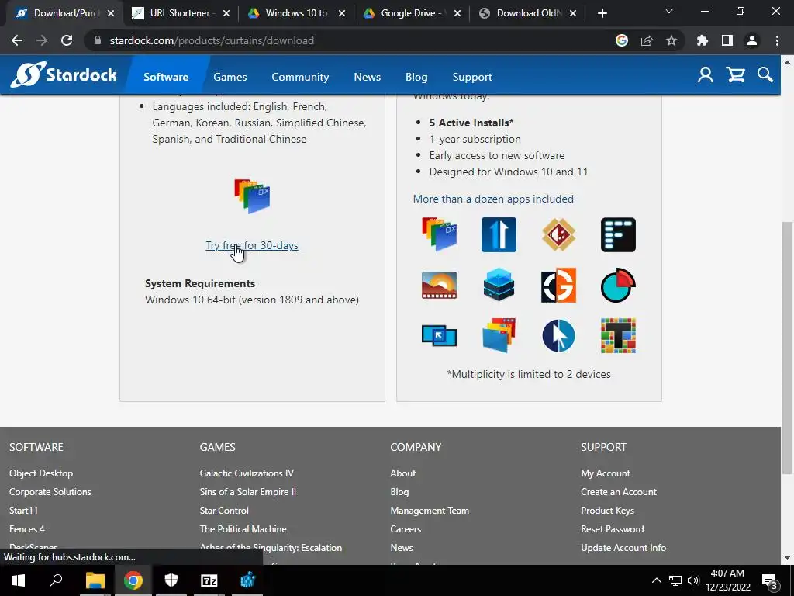Switch to the Windows 10 to tab
This screenshot has height=596, width=794.
[x=295, y=13]
